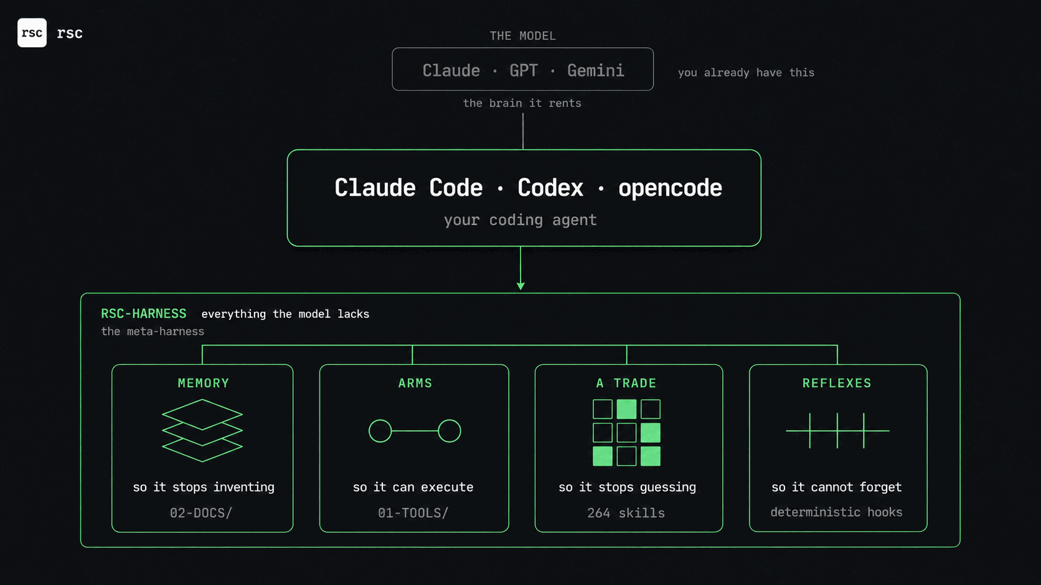Click "the meta-harness" caption

153,331
